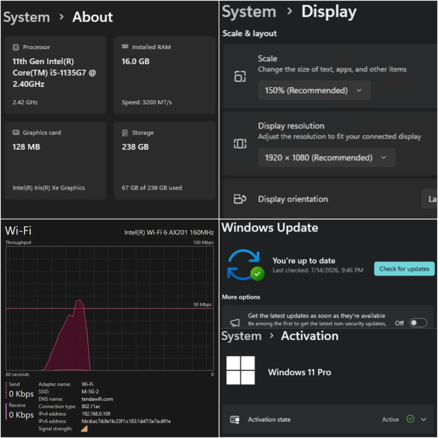Click the Intel(R) Wi-Fi 6 AX201 160MHz label
438x438 pixels.
(x=169, y=232)
